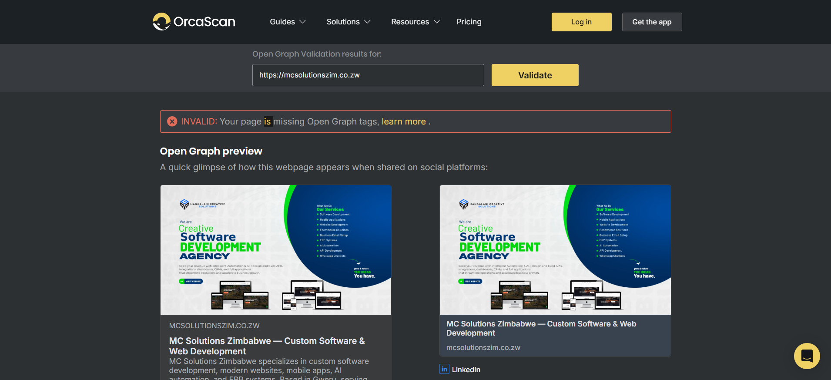Click the LinkedIn label text
This screenshot has height=380, width=831.
466,369
